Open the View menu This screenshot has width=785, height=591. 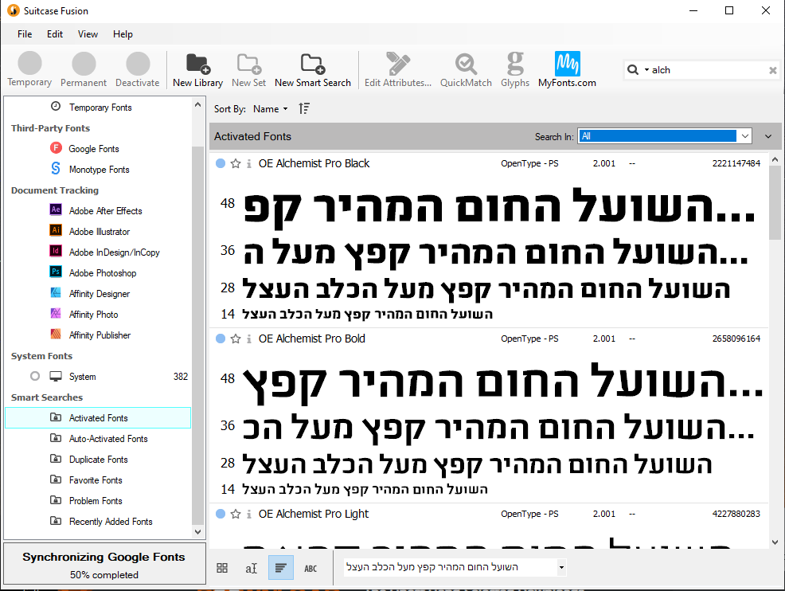tap(88, 34)
